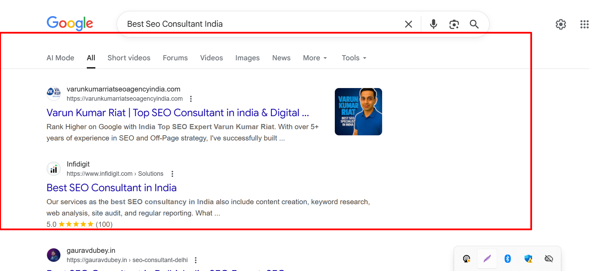The image size is (589, 271).
Task: Go to Google homepage via logo
Action: tap(70, 23)
